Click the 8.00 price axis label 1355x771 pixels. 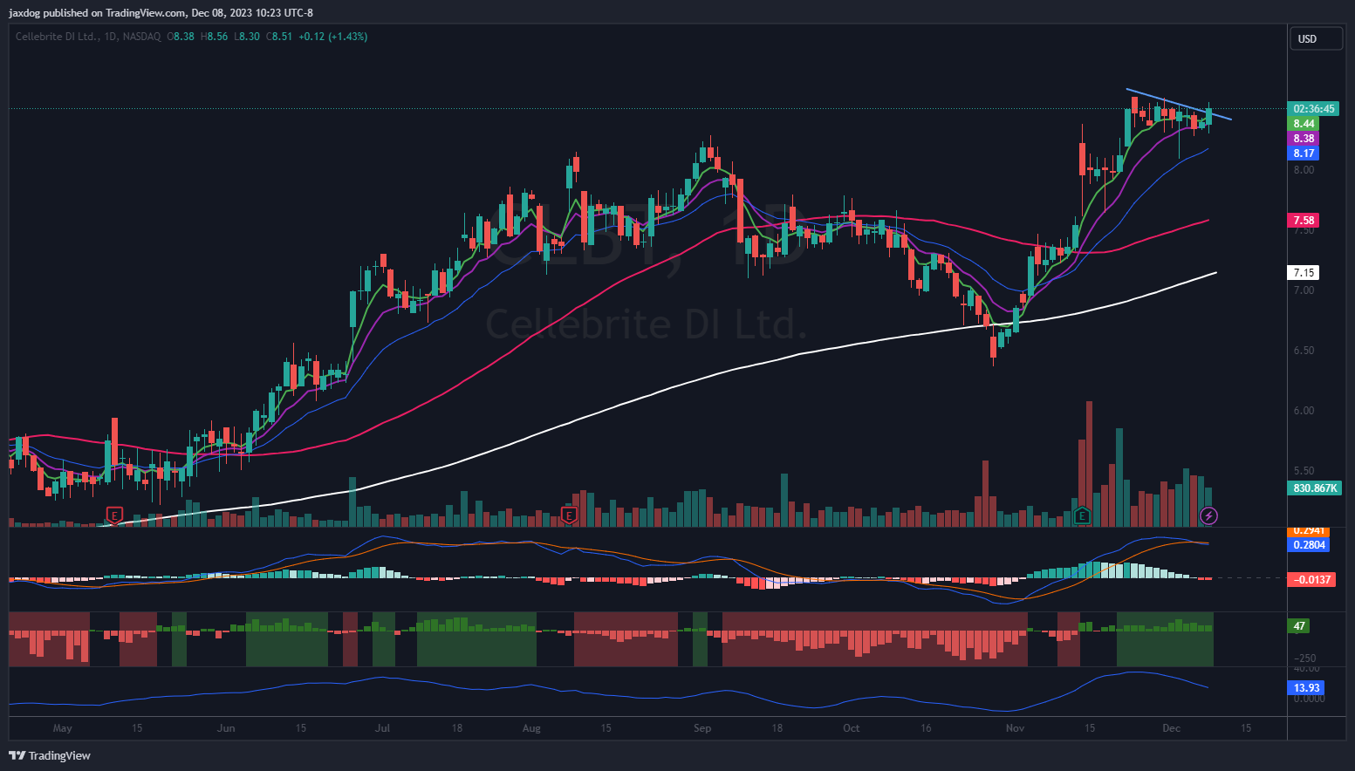1304,170
